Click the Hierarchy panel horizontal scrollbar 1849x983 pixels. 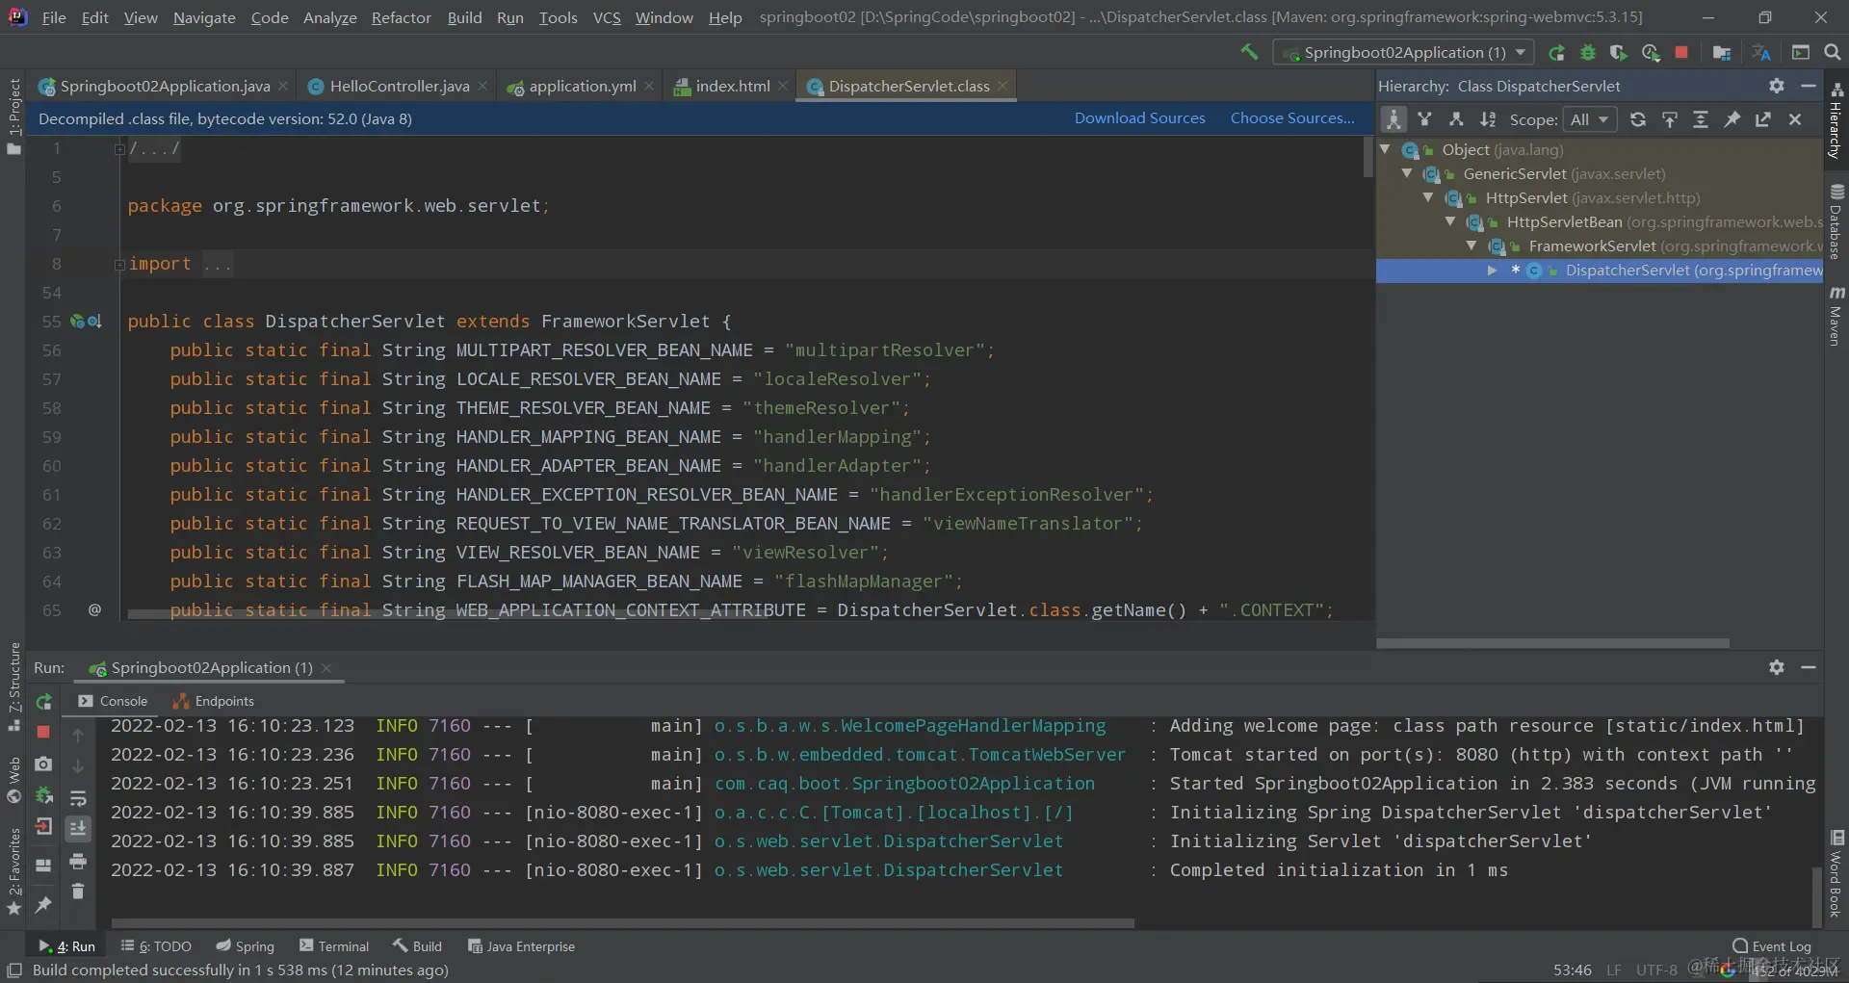(1552, 642)
